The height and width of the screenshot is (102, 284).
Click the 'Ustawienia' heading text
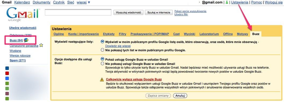(x=62, y=29)
